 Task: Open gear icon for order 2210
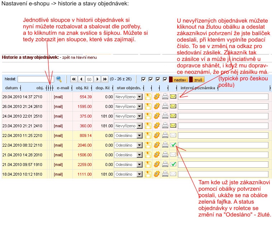point(157,135)
